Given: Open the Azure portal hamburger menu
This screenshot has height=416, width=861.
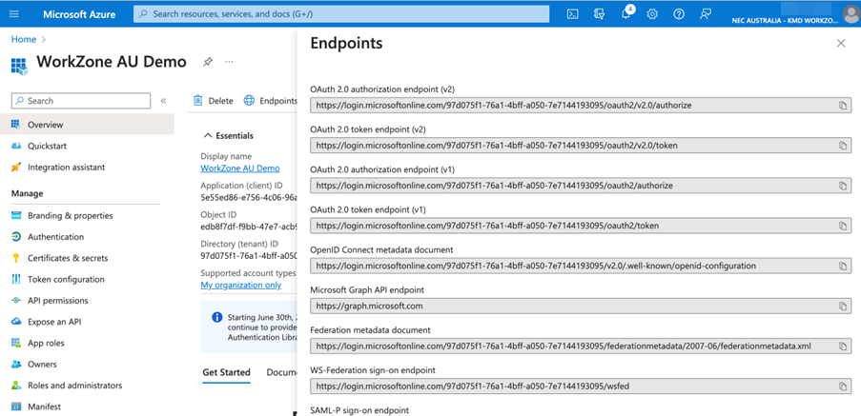Looking at the screenshot, I should [14, 14].
